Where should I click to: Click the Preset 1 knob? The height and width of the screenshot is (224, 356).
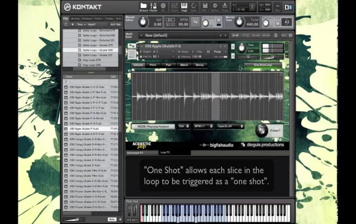(261, 130)
